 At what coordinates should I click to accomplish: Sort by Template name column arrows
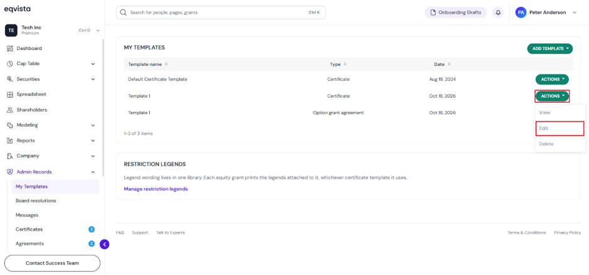pyautogui.click(x=166, y=64)
